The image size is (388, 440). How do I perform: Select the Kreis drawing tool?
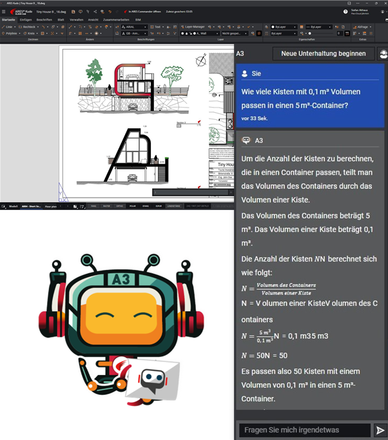pyautogui.click(x=30, y=33)
